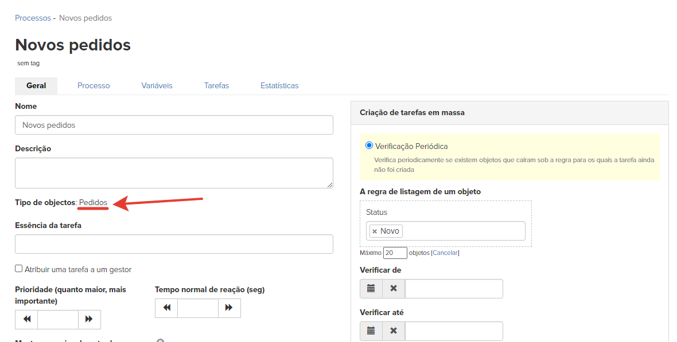The height and width of the screenshot is (342, 677).
Task: Open the Variáveis tab
Action: 157,85
